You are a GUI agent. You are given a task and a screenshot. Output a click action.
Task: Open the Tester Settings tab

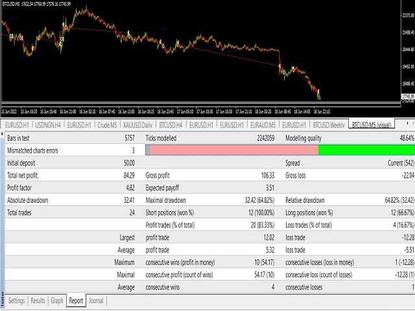click(x=16, y=301)
